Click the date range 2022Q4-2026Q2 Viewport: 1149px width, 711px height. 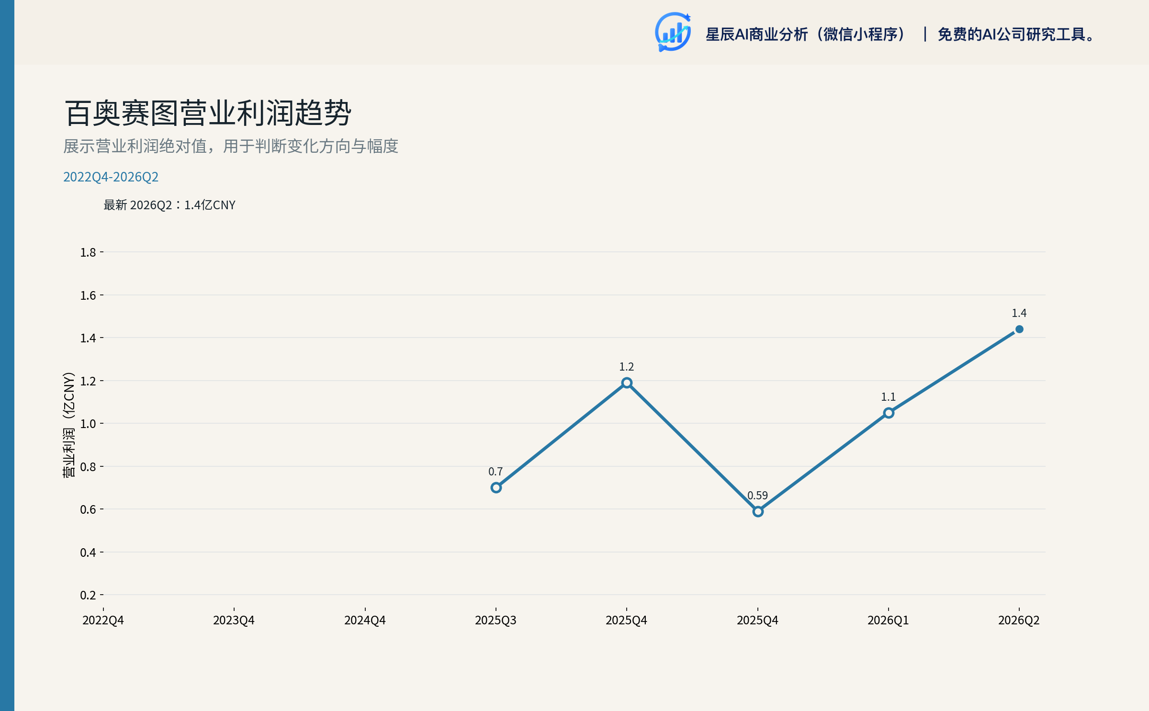pos(111,177)
